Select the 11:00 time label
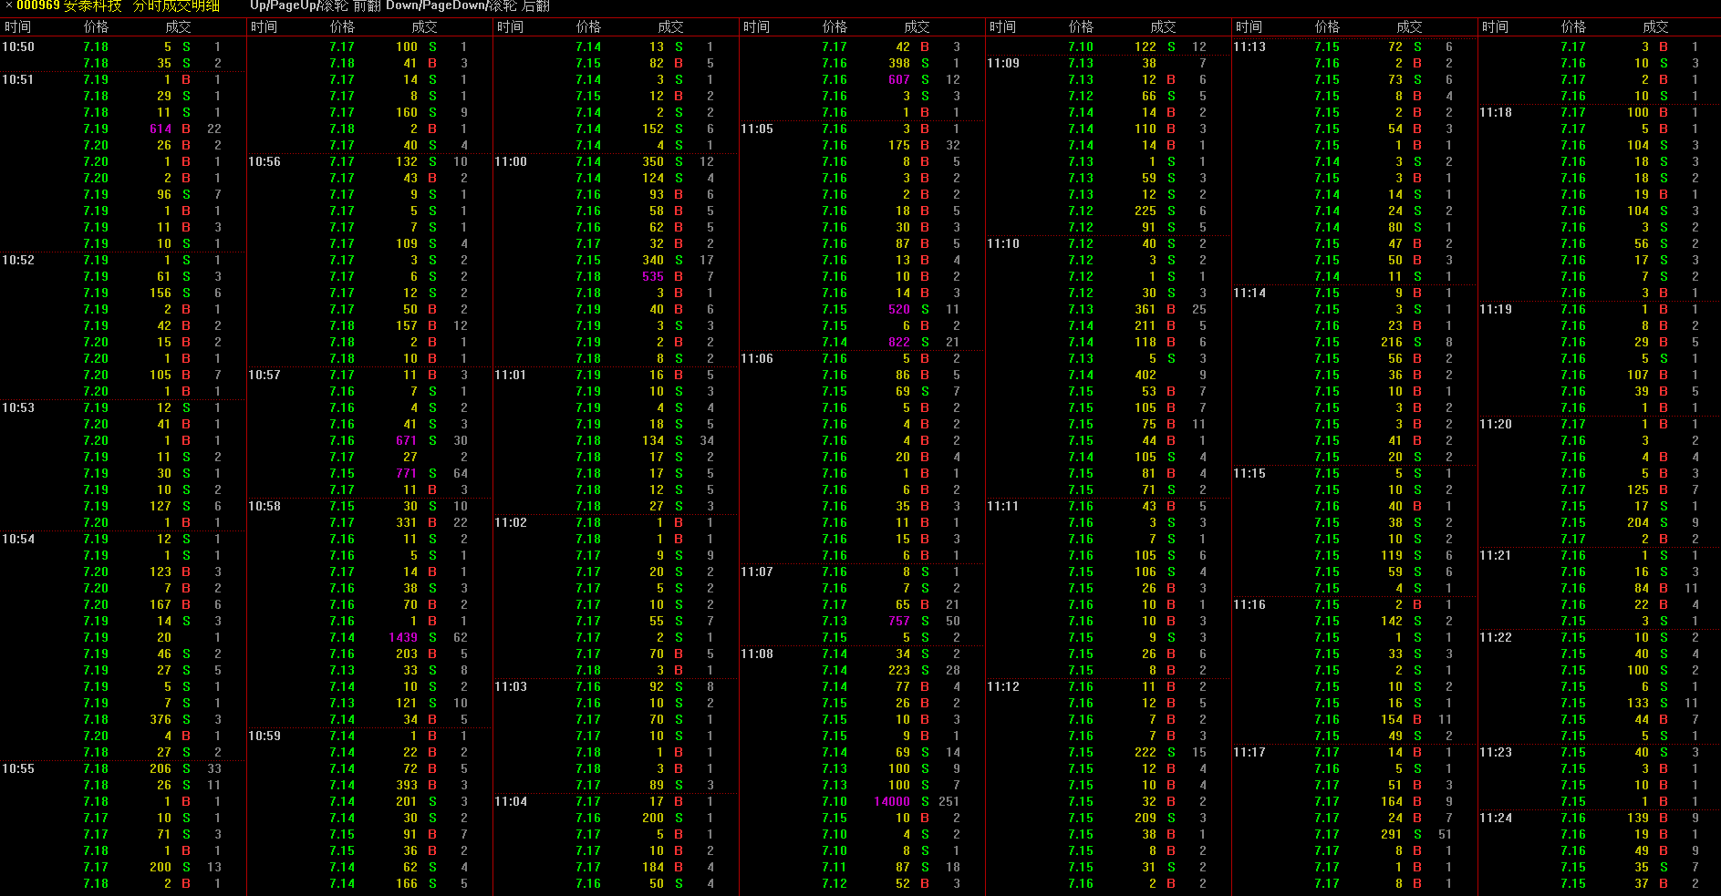1721x896 pixels. (x=511, y=161)
